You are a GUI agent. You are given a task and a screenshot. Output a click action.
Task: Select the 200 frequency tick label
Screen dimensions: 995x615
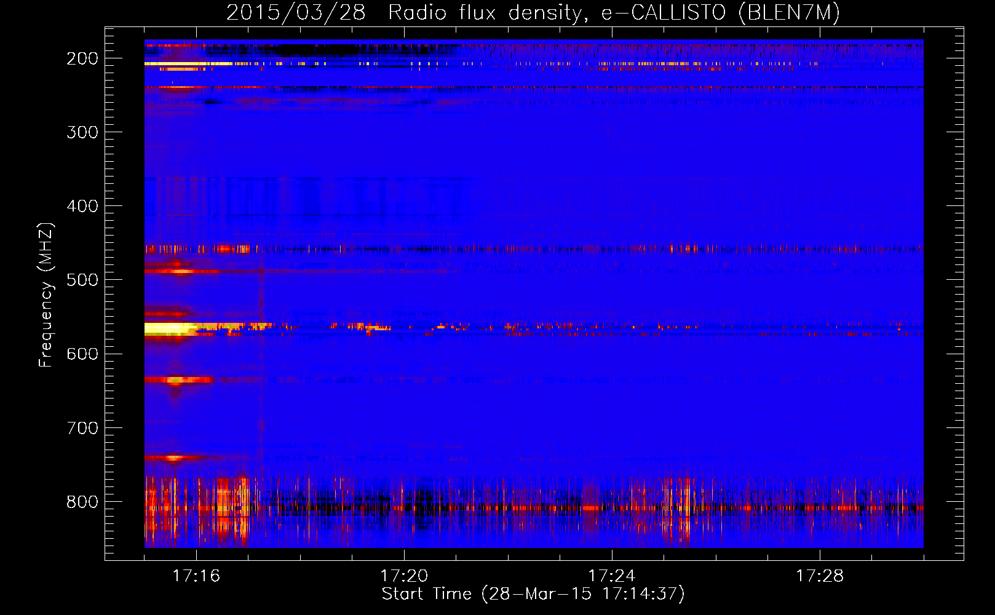click(82, 58)
